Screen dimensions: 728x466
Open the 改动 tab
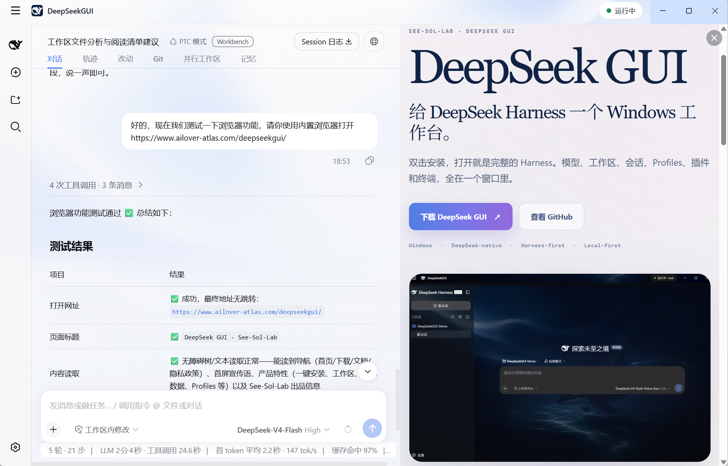pos(126,59)
